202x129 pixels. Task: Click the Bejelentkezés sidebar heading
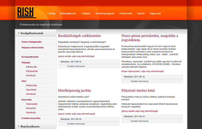tap(30, 126)
